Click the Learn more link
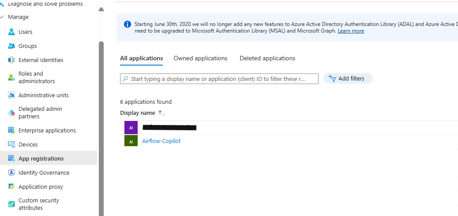Image resolution: width=458 pixels, height=216 pixels. tap(351, 31)
